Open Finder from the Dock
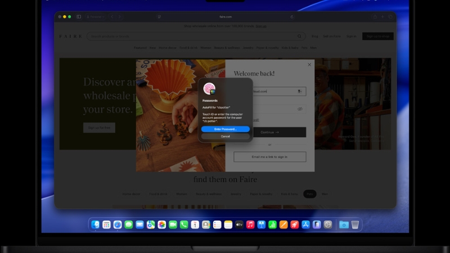 click(x=96, y=224)
